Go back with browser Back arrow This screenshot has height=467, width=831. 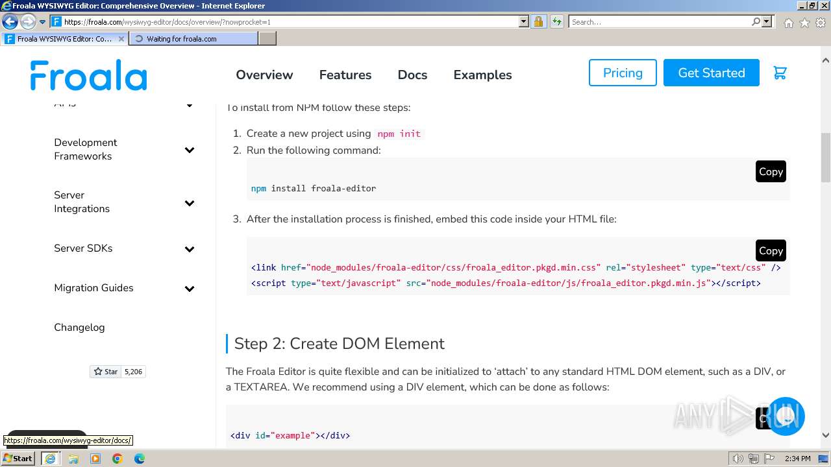pyautogui.click(x=10, y=21)
